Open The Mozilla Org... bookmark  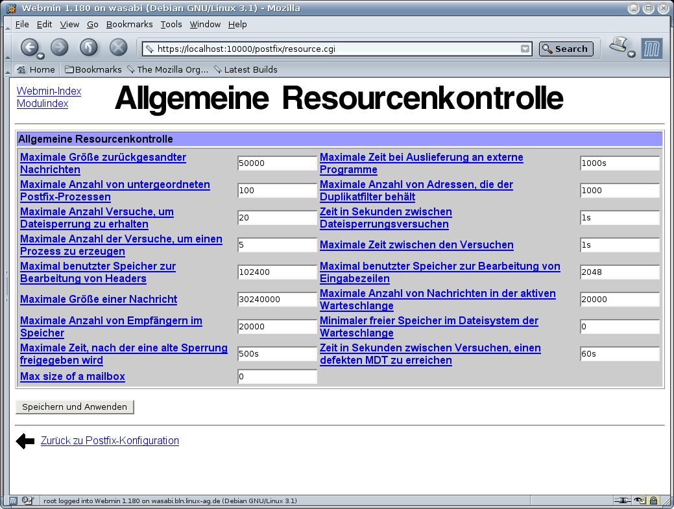(168, 69)
